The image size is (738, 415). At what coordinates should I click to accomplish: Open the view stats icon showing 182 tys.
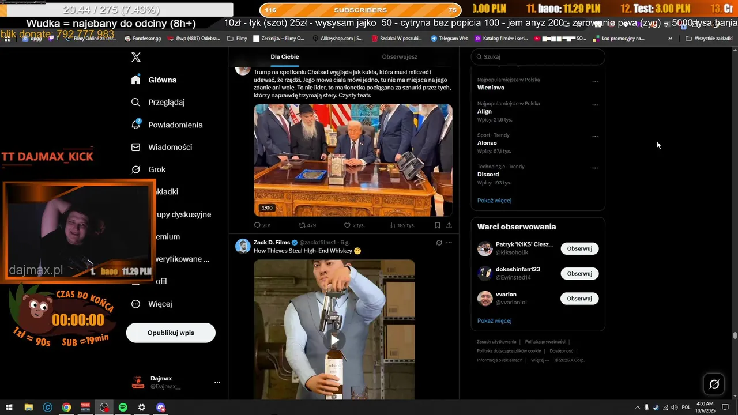392,225
